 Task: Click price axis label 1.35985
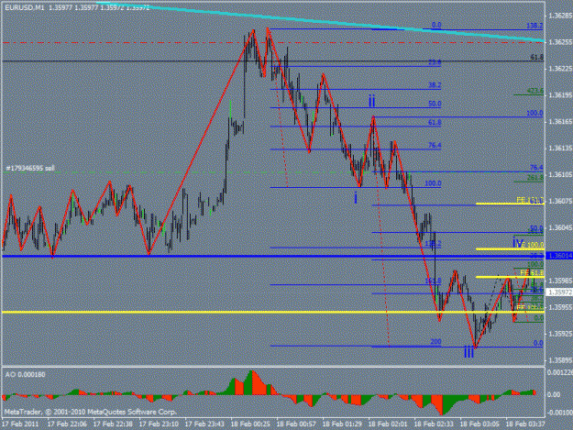(560, 281)
